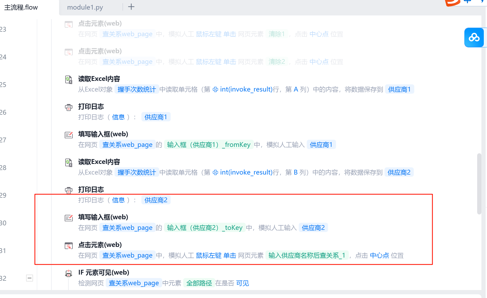Image resolution: width=487 pixels, height=298 pixels.
Task: Add a new tab with plus button
Action: [x=131, y=7]
